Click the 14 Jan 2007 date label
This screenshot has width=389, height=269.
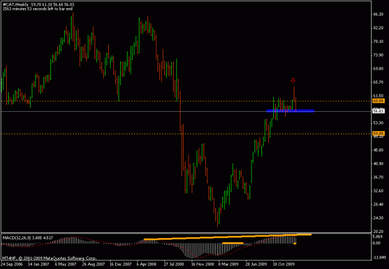(39, 264)
